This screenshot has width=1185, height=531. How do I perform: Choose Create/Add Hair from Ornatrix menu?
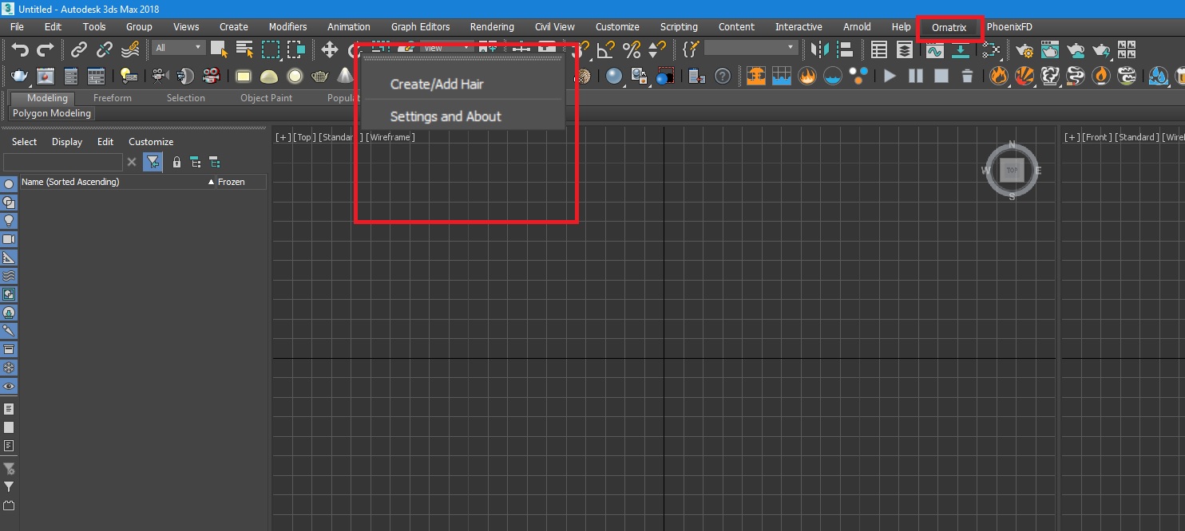(437, 84)
